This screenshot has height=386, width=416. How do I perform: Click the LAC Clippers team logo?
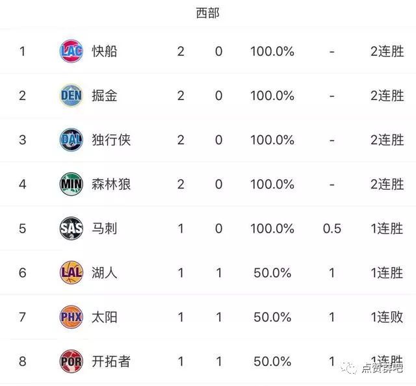71,51
